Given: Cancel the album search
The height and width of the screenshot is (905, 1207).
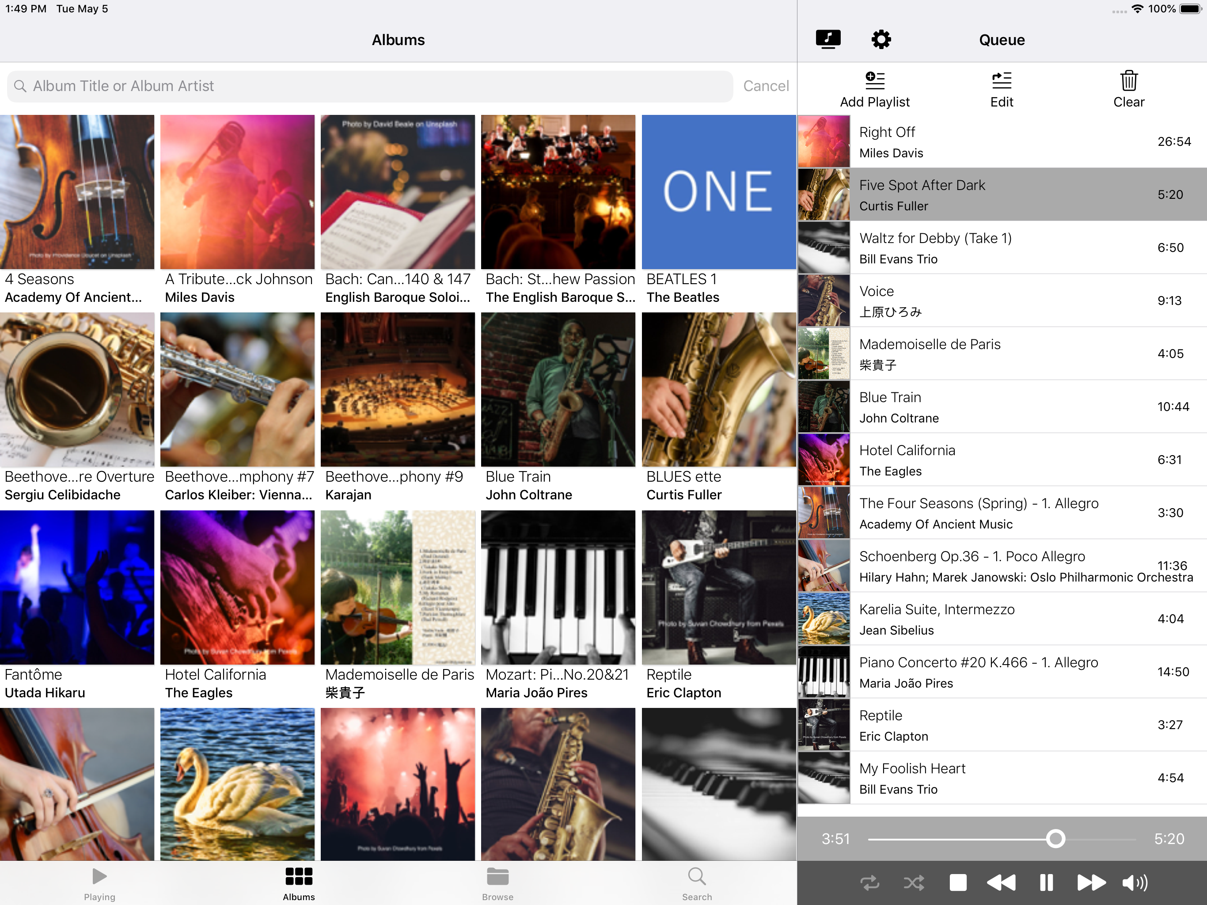Looking at the screenshot, I should (766, 86).
